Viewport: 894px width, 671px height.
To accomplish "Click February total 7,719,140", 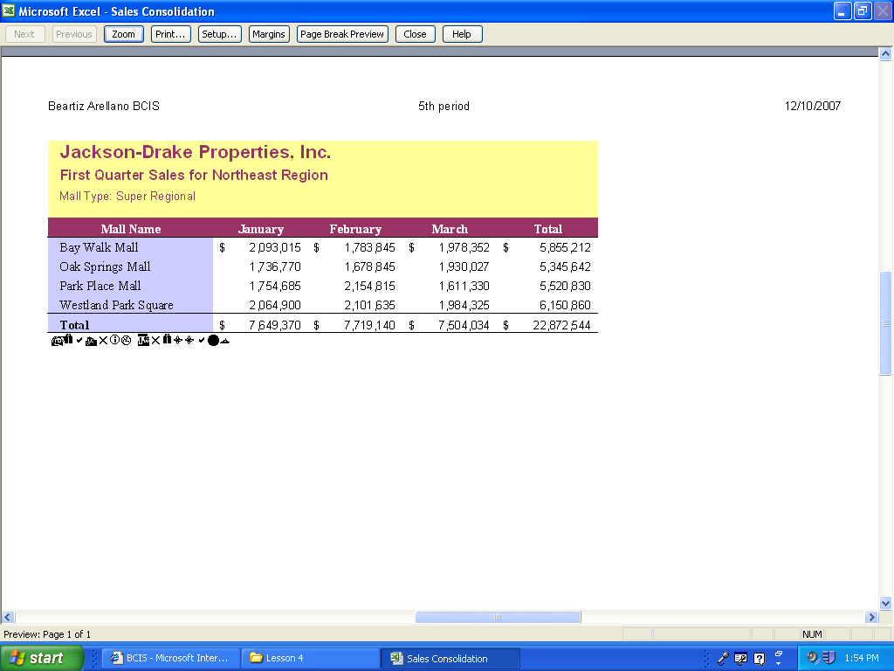I will [x=369, y=325].
